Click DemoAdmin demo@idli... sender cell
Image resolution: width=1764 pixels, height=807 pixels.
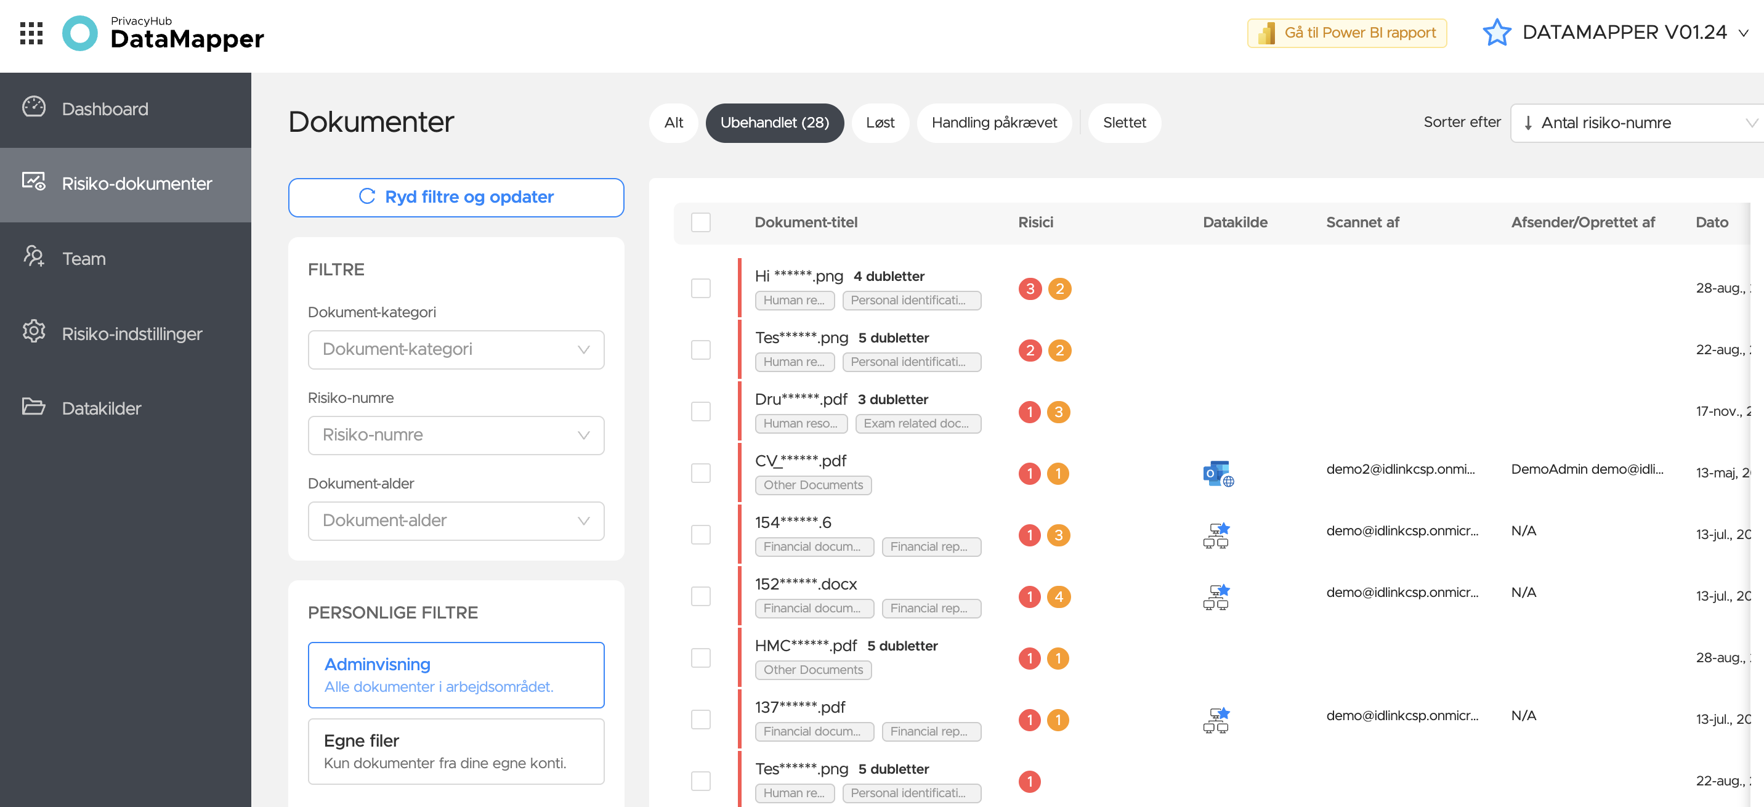pyautogui.click(x=1587, y=469)
